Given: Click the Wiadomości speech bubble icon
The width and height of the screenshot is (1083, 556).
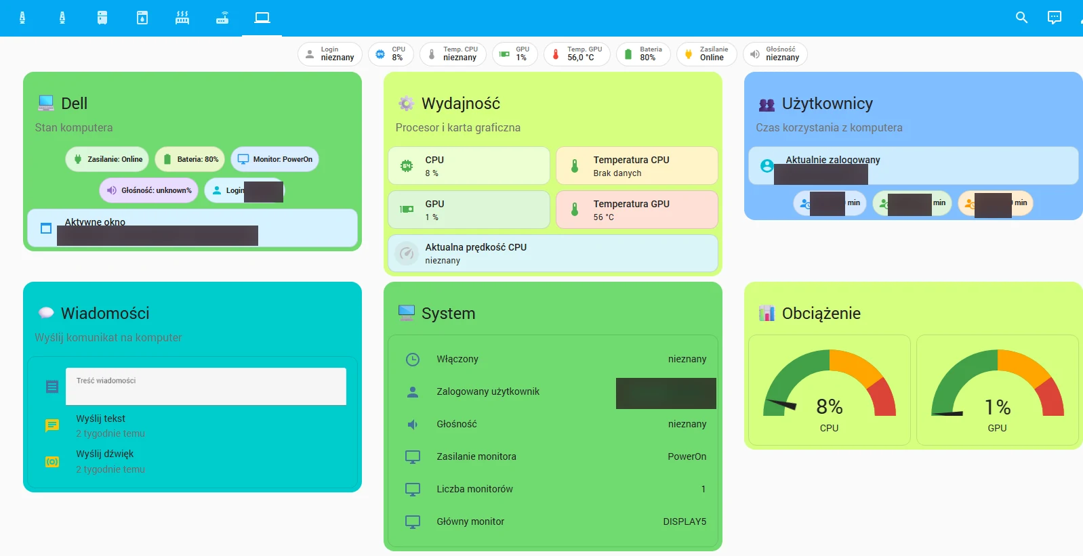Looking at the screenshot, I should pyautogui.click(x=46, y=313).
